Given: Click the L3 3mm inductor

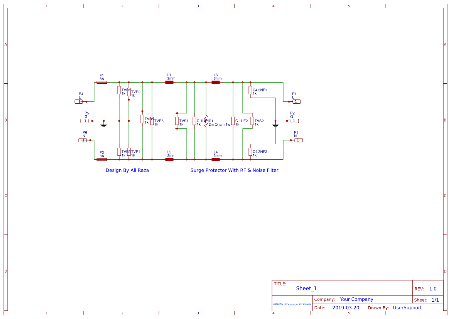Looking at the screenshot, I should tap(216, 82).
